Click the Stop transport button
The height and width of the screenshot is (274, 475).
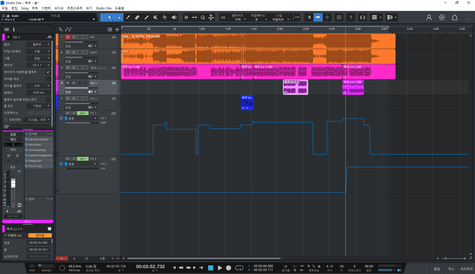pos(210,268)
